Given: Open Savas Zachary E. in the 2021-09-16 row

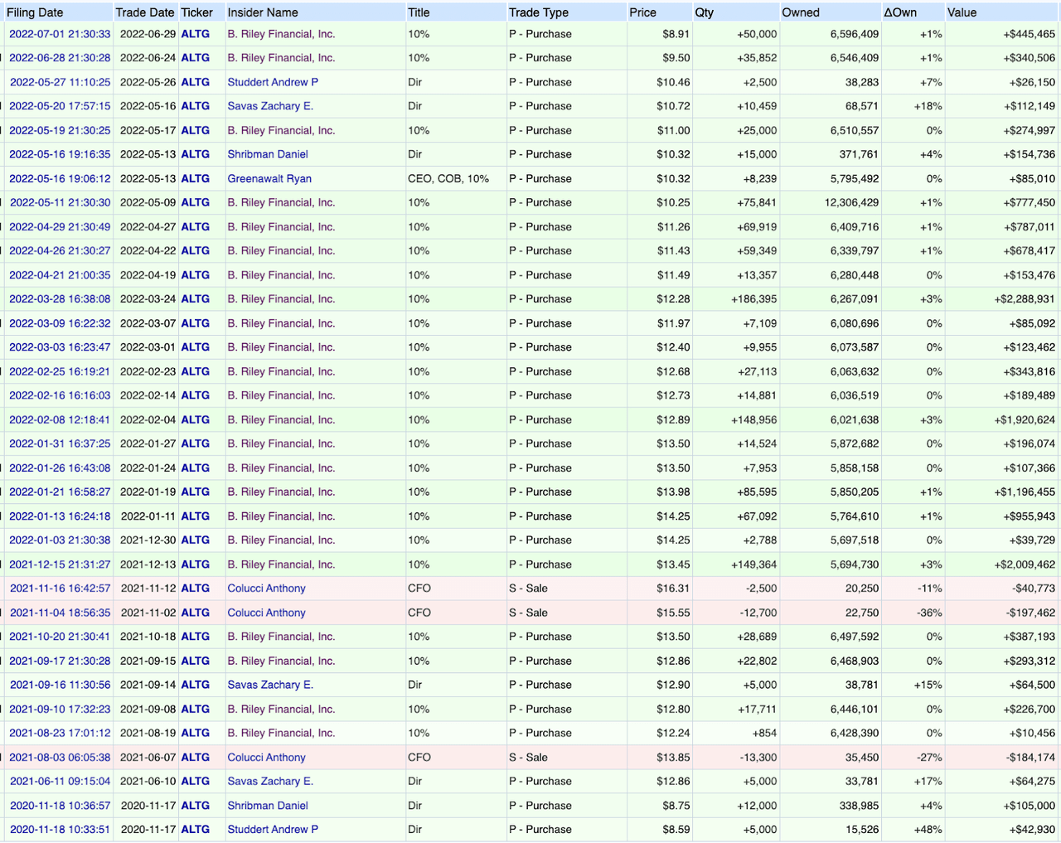Looking at the screenshot, I should pyautogui.click(x=270, y=685).
